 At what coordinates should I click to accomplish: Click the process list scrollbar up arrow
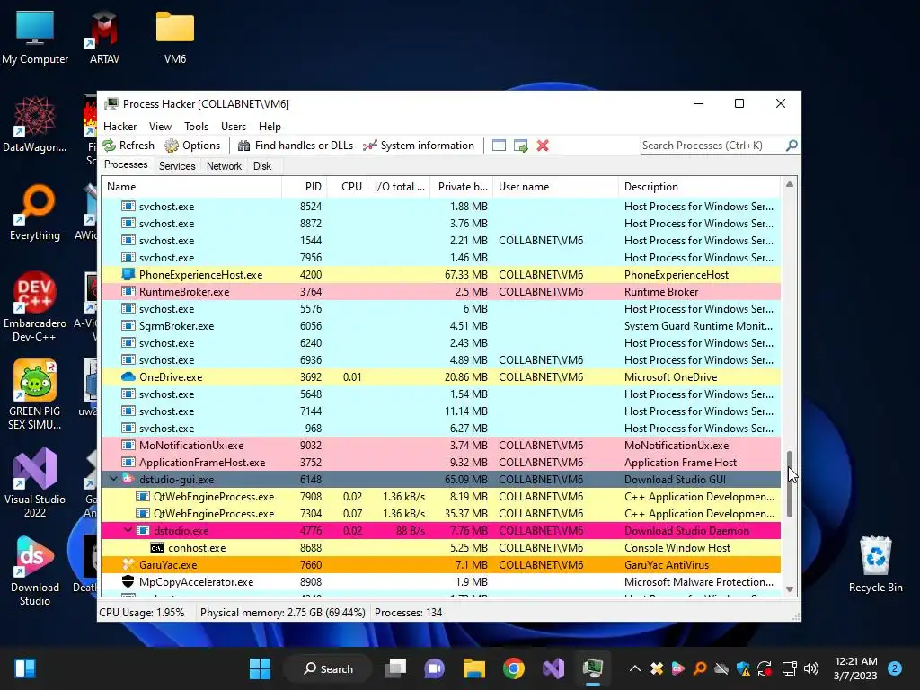pos(790,185)
